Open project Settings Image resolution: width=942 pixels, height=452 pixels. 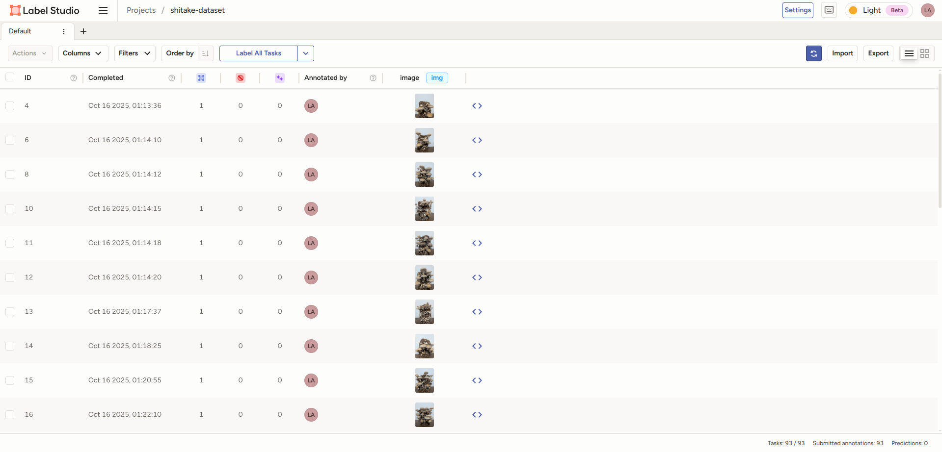coord(798,10)
